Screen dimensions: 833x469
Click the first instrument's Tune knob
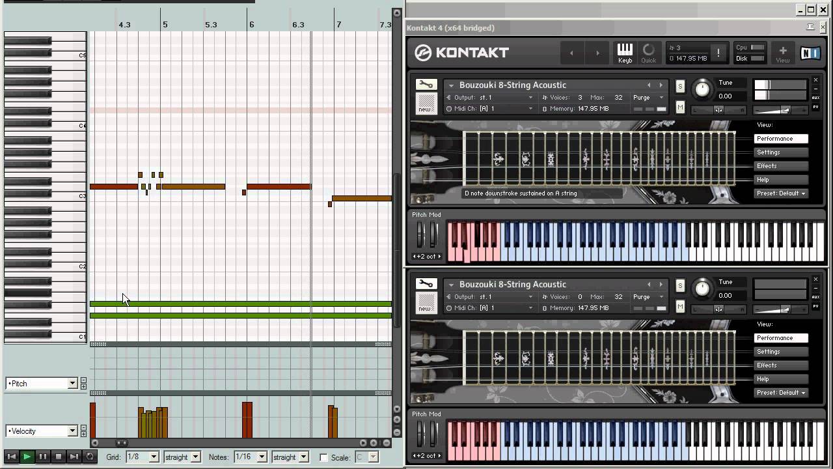tap(702, 88)
